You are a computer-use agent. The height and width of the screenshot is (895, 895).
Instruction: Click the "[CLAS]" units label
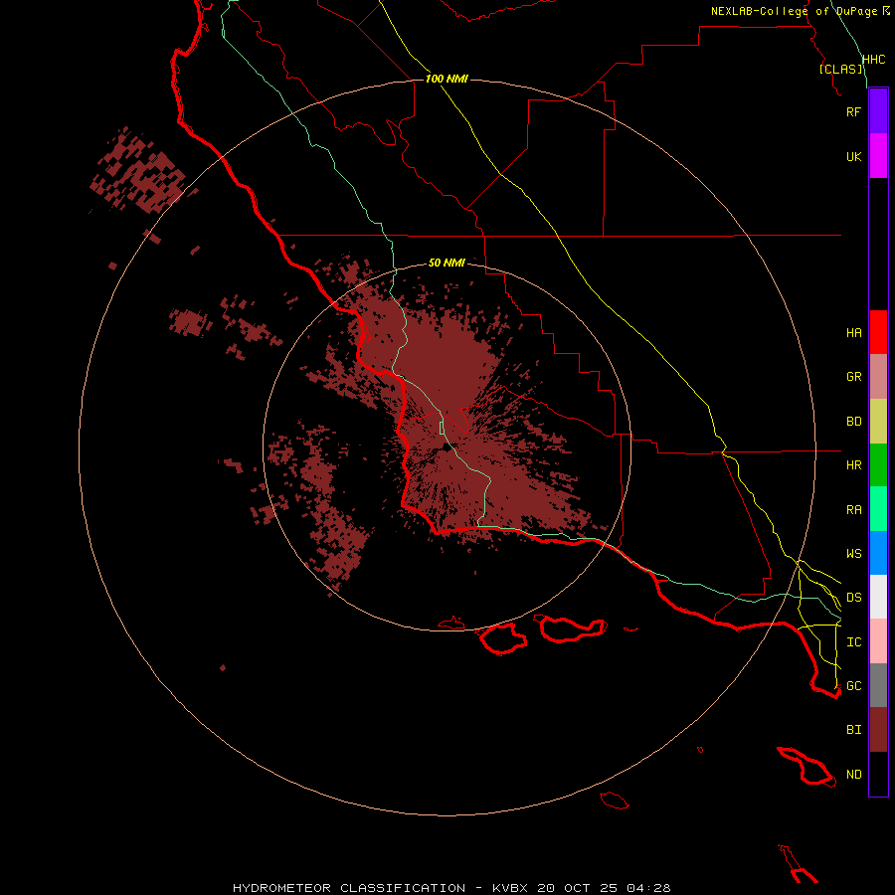[x=840, y=69]
